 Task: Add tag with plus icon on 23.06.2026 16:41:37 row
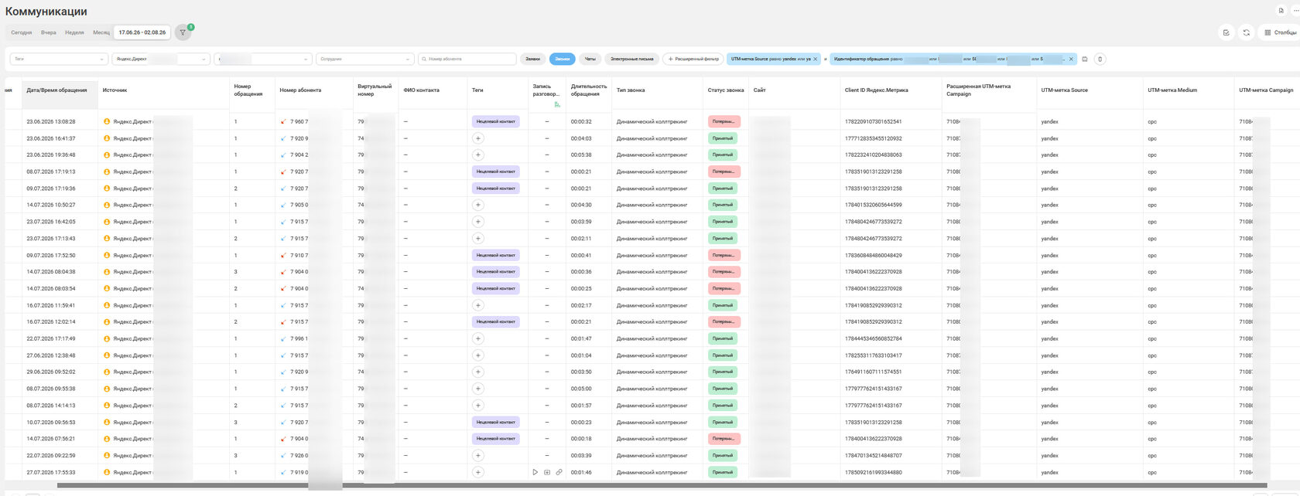(478, 138)
